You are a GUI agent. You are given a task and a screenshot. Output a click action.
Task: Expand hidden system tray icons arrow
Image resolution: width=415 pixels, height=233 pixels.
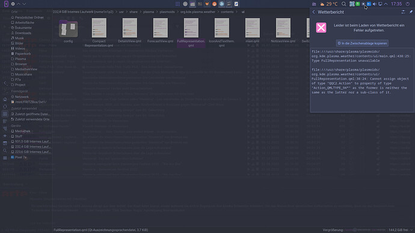click(x=386, y=4)
